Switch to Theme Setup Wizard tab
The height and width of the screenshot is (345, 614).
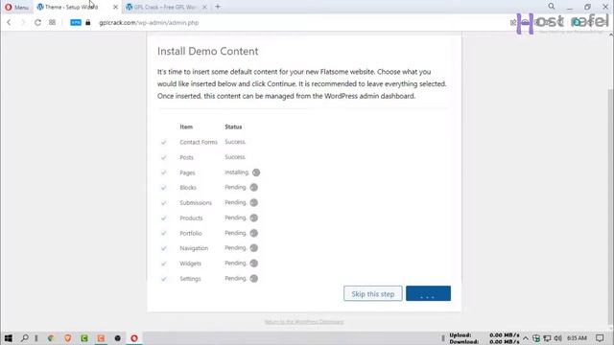72,7
